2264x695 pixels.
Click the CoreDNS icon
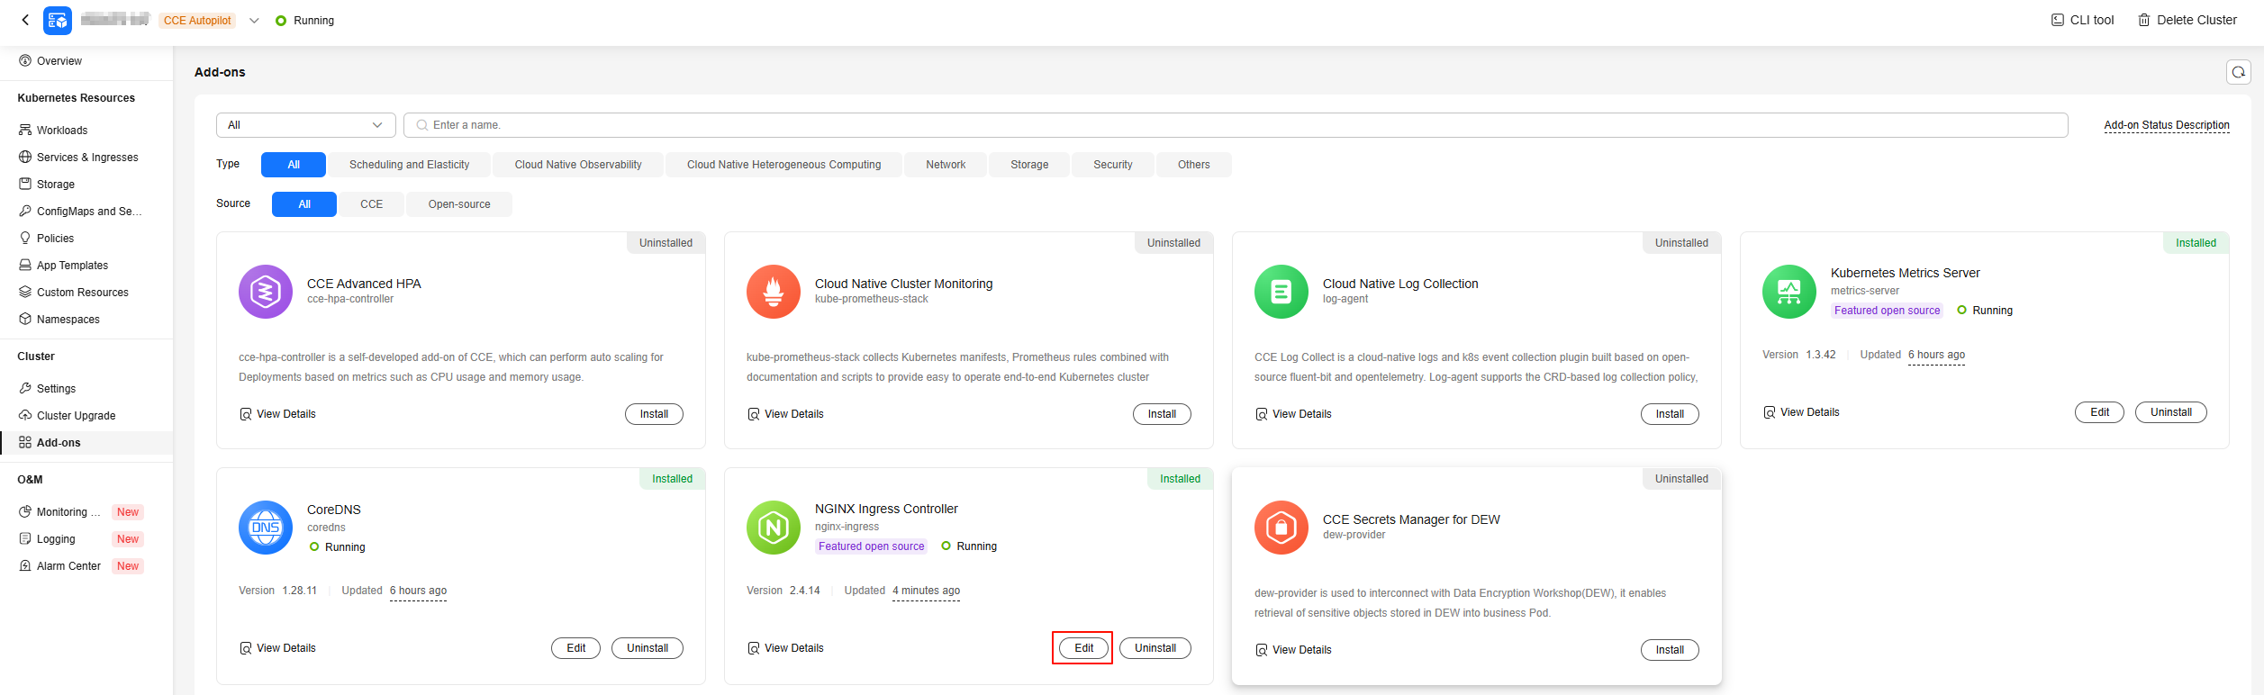[266, 528]
